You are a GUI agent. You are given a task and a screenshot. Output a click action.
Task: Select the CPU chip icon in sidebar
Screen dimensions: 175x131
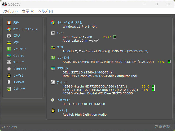click(9, 36)
